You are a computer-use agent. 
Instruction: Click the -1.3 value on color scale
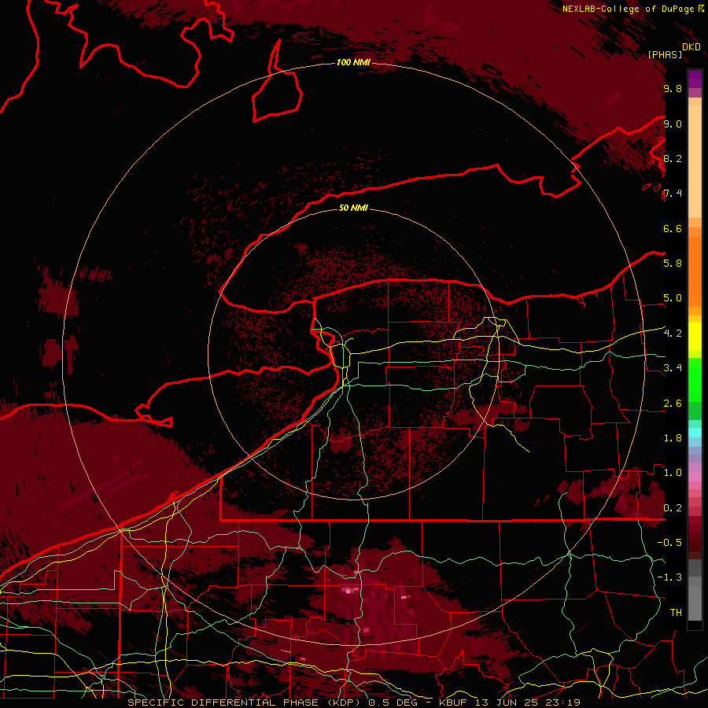pyautogui.click(x=669, y=577)
